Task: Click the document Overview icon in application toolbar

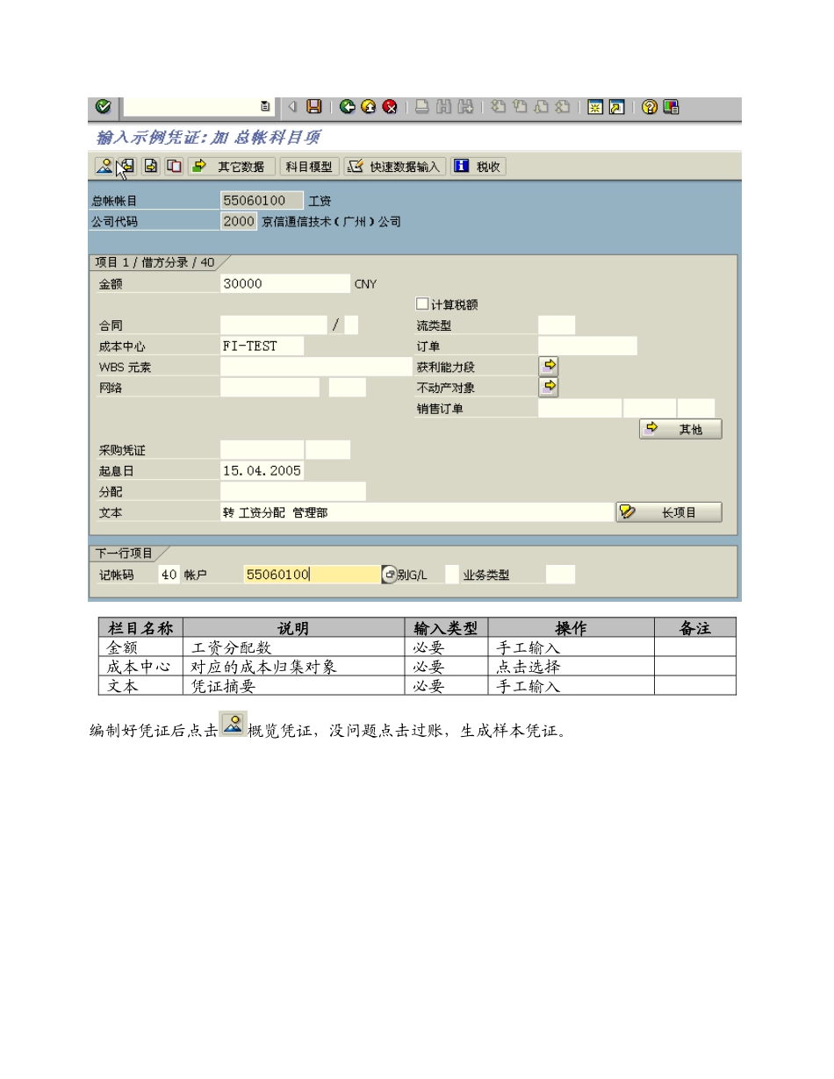Action: pos(104,166)
